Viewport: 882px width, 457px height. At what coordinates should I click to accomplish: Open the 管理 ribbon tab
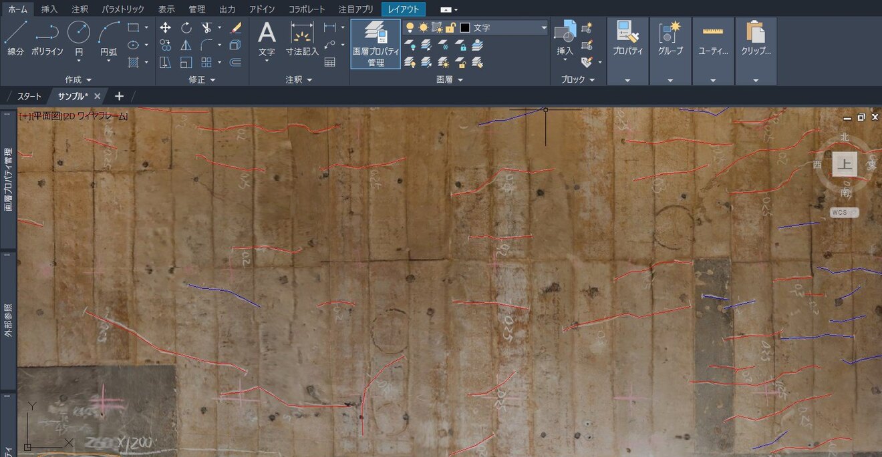(196, 9)
